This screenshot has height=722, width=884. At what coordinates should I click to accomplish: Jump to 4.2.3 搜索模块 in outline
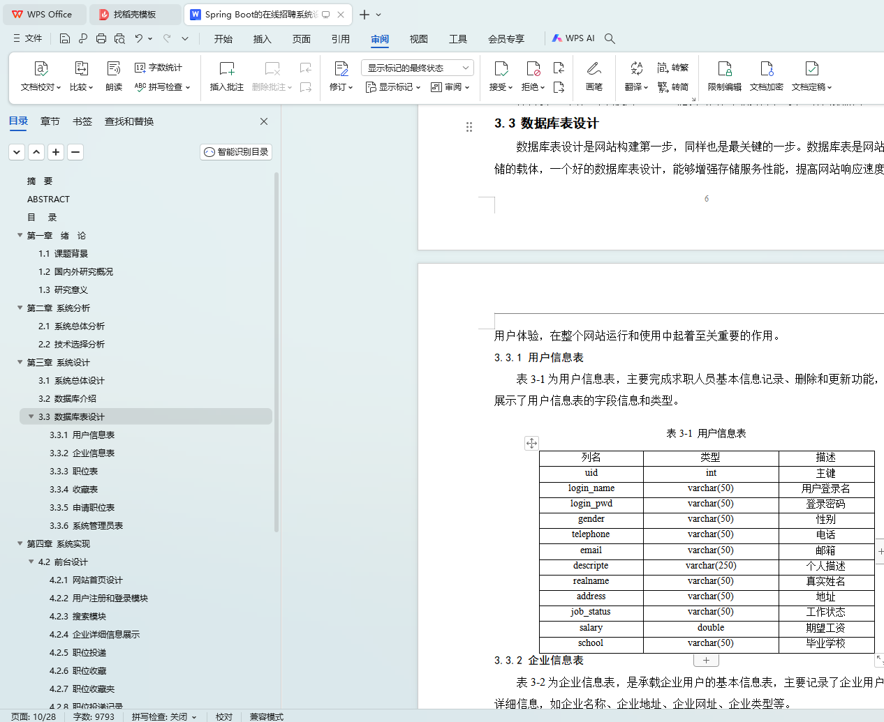78,616
